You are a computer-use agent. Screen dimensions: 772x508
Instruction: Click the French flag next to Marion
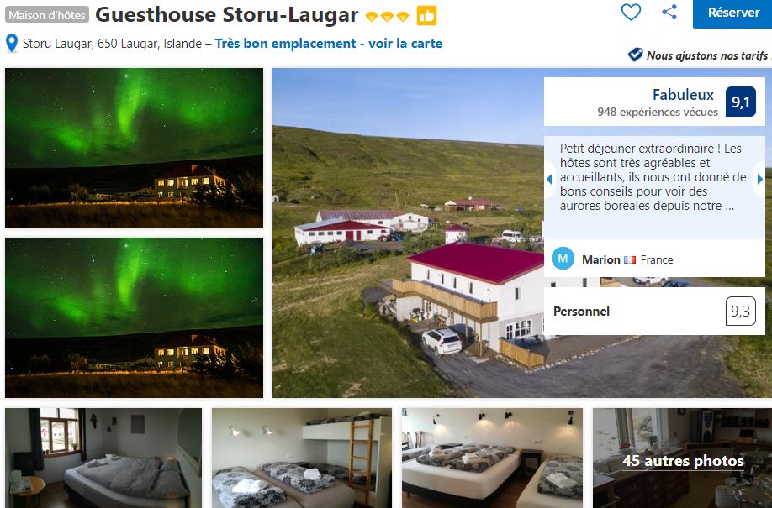coord(630,259)
